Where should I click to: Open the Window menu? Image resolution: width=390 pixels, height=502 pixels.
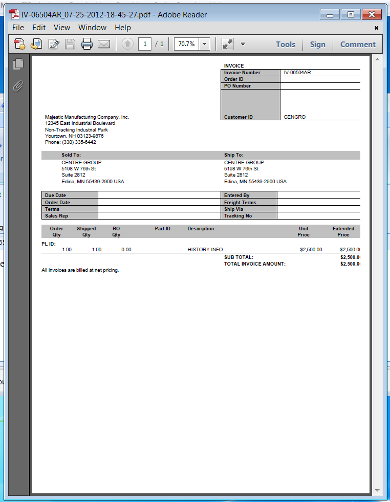[92, 28]
